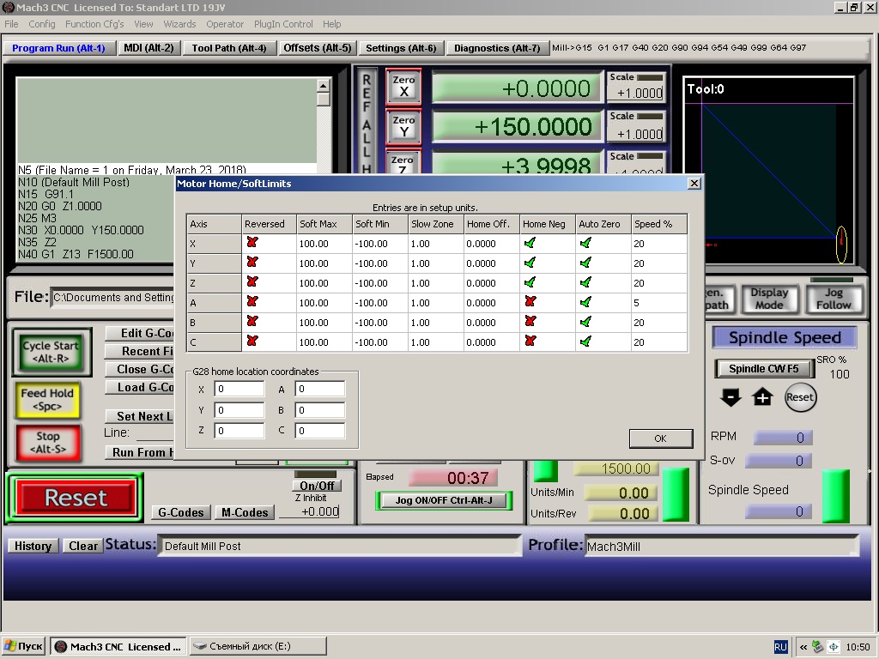This screenshot has height=659, width=879.
Task: Toggle Reversed mark for B axis
Action: tap(252, 321)
